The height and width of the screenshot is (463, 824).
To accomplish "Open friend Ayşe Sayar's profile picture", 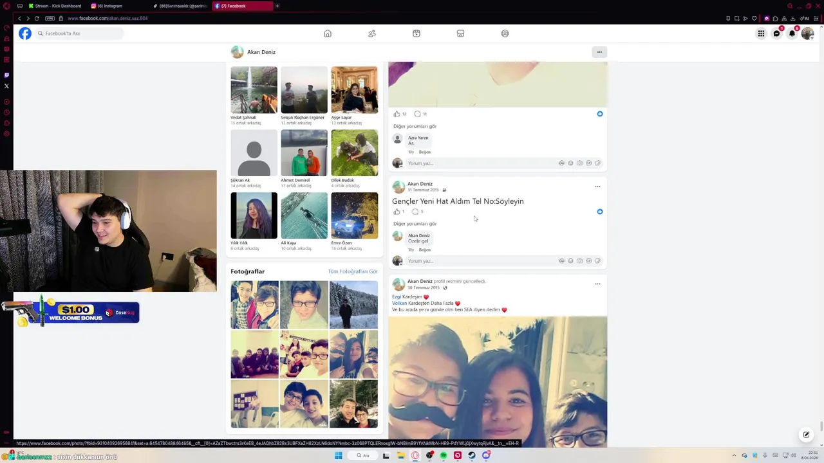I will (x=354, y=89).
